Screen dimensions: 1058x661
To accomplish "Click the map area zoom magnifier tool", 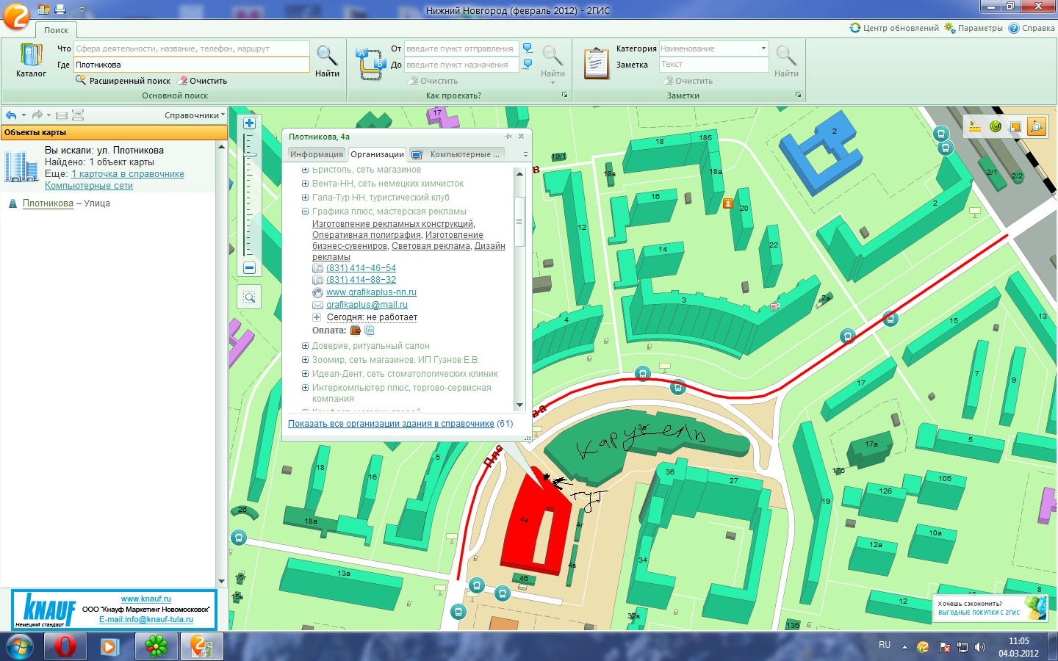I will 250,297.
